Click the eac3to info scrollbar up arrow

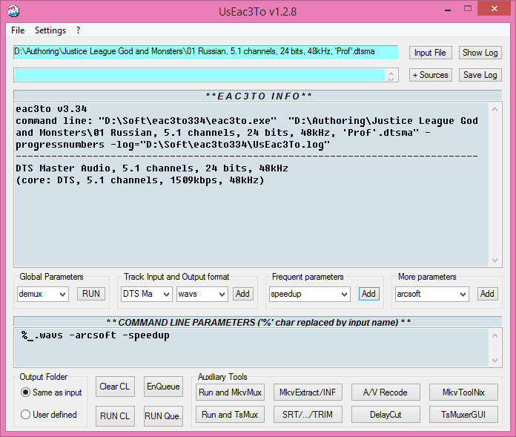pos(494,109)
